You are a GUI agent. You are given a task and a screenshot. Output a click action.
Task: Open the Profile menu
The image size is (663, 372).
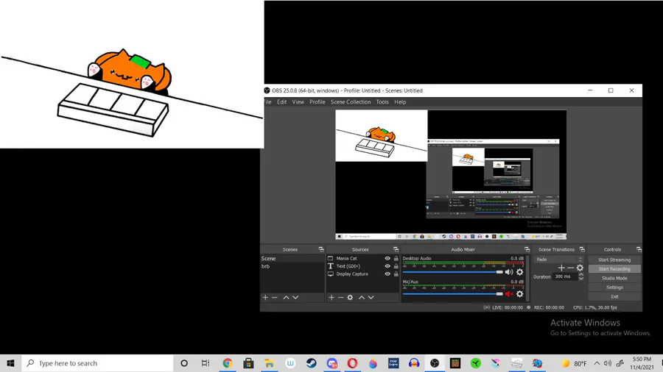[x=317, y=102]
